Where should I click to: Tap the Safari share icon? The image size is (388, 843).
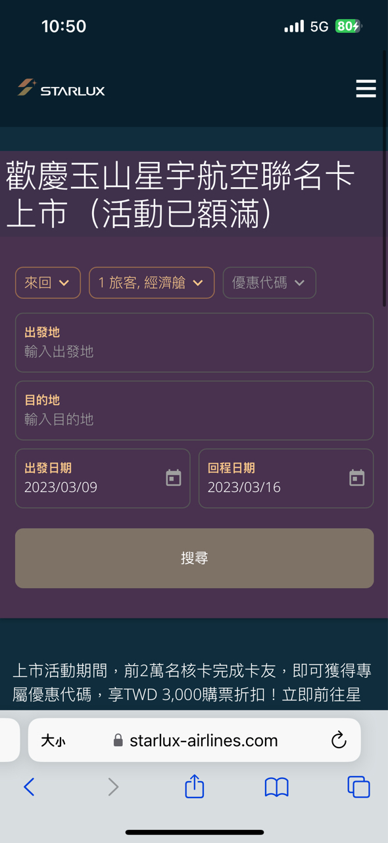coord(195,786)
